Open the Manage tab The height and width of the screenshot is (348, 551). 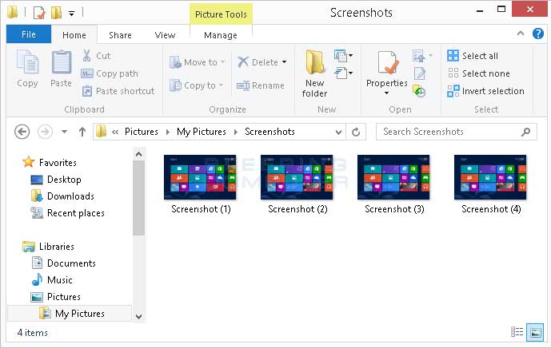221,35
